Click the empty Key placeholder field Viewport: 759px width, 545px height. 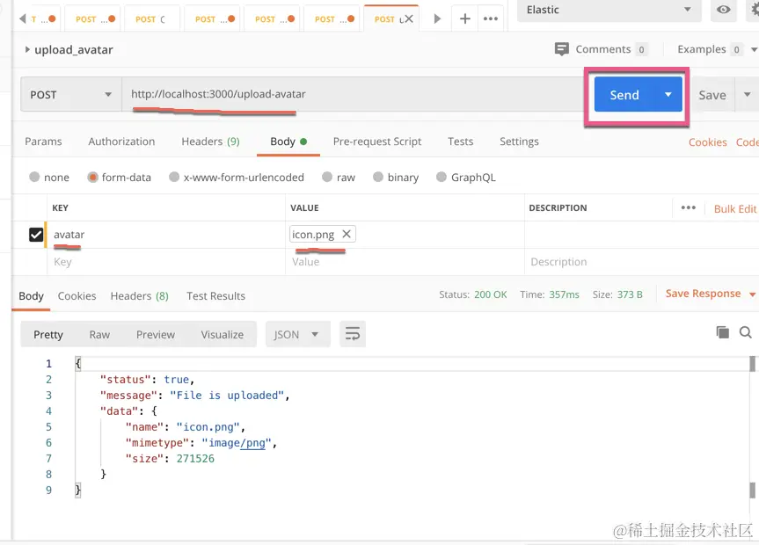pos(166,262)
